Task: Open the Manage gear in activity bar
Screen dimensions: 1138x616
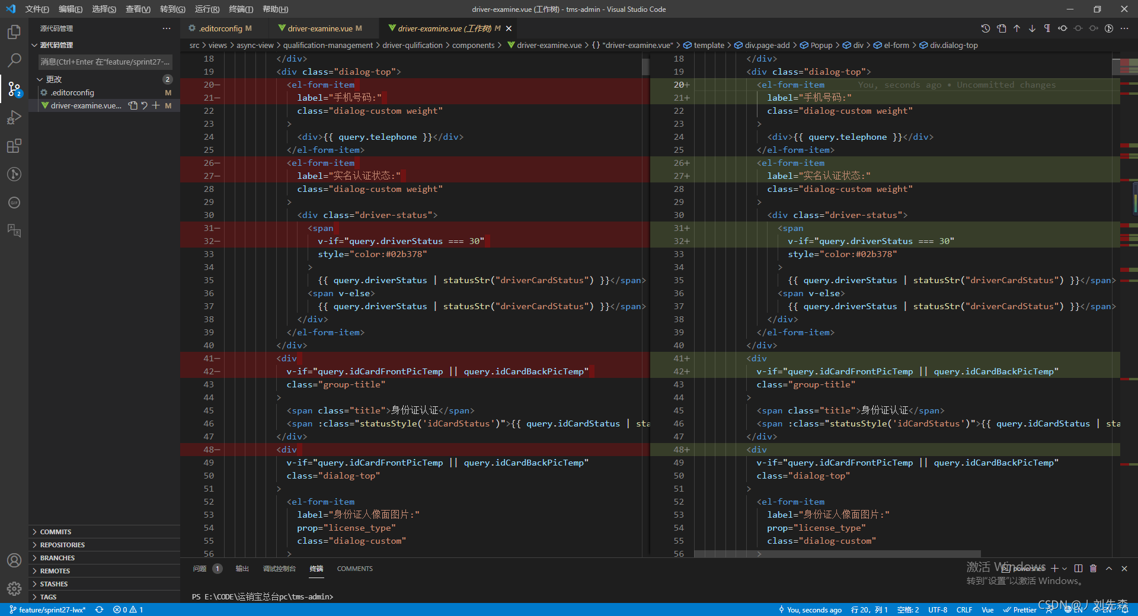Action: click(14, 589)
